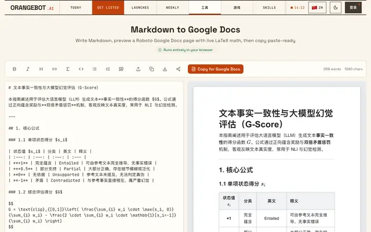Upload a Markdown file

[x=138, y=69]
